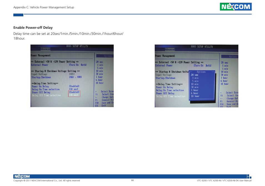Select Startup,Shutdown label in right BIOS photo
Image resolution: width=265 pixels, height=186 pixels.
pos(166,78)
